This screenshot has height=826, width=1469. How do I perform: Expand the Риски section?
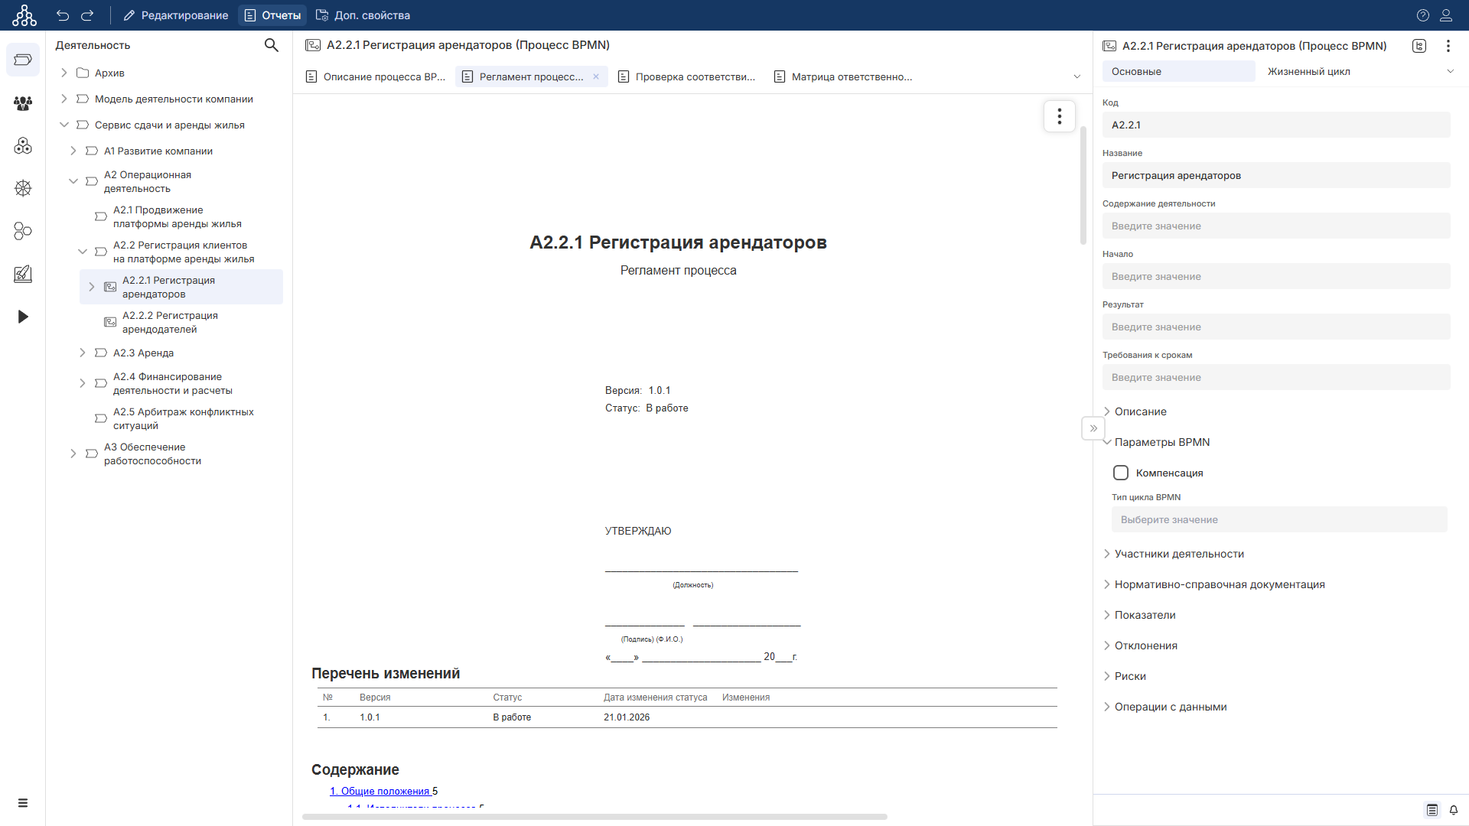[x=1129, y=676]
